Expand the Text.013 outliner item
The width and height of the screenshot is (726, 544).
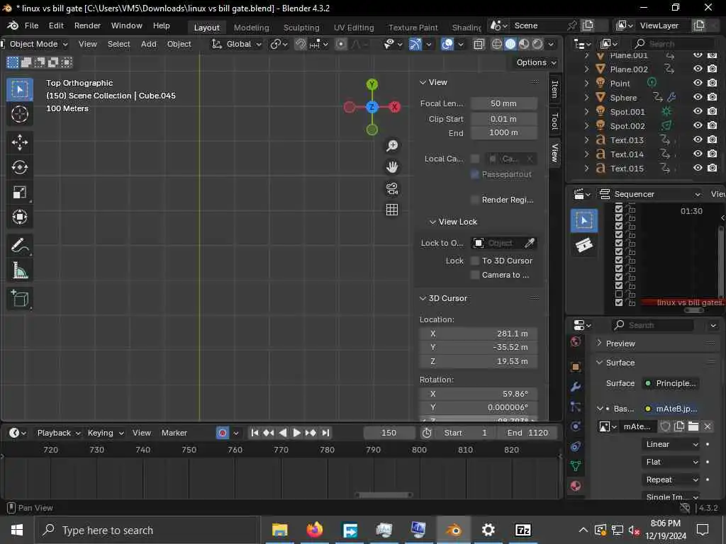pos(586,140)
